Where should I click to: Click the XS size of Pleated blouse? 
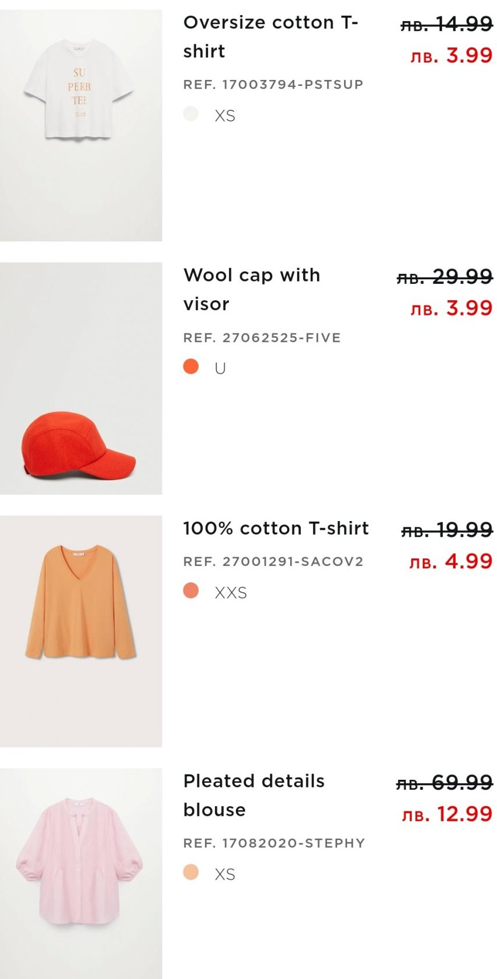[225, 874]
